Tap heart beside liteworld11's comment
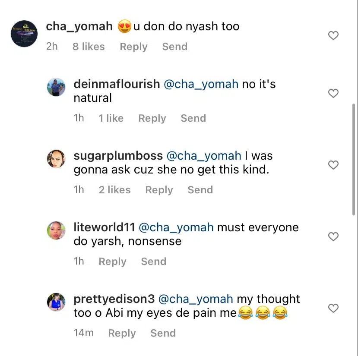Image resolution: width=358 pixels, height=356 pixels. [333, 236]
